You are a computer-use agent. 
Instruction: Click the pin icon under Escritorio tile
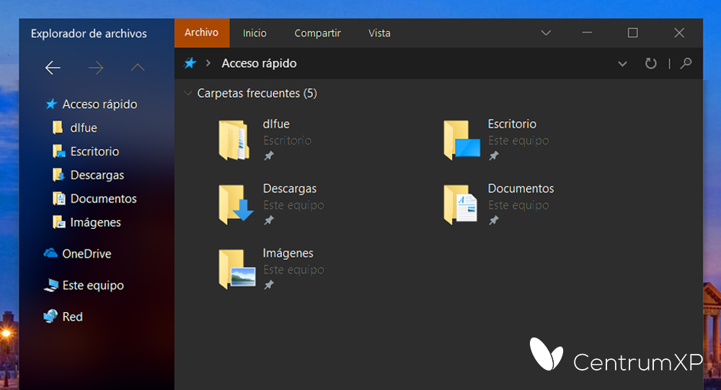click(494, 156)
